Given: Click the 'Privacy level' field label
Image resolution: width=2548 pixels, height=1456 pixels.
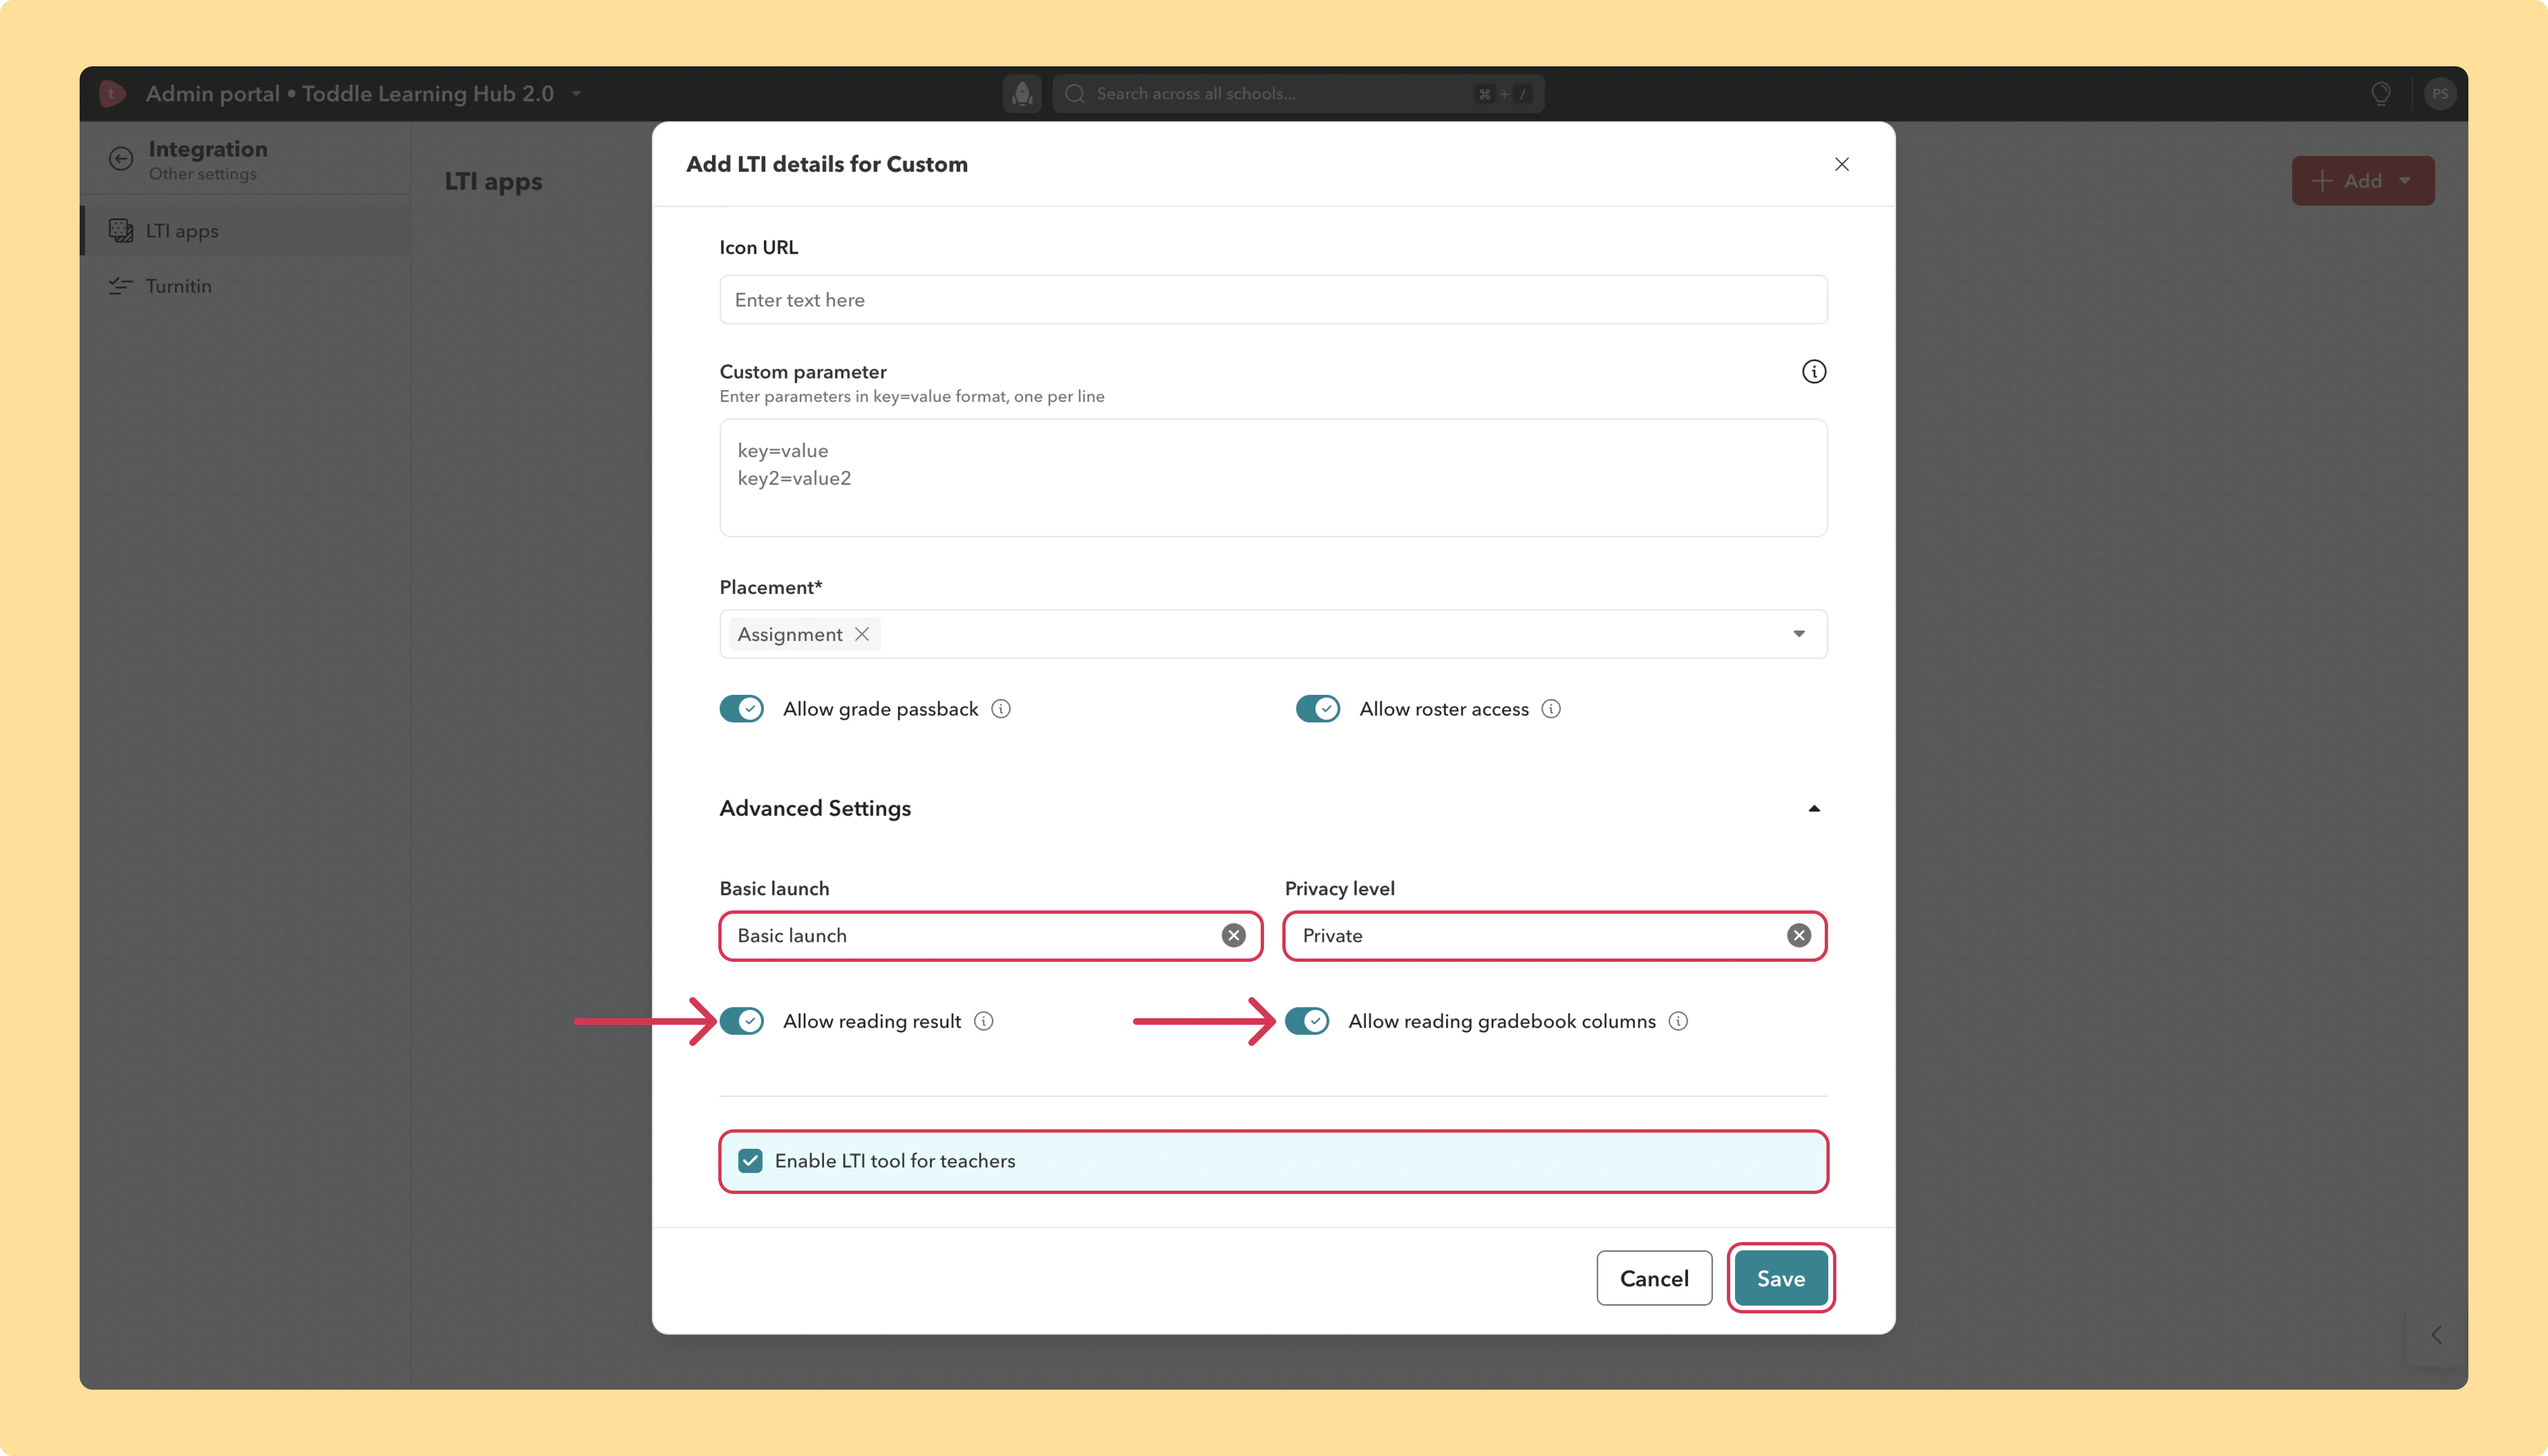Looking at the screenshot, I should pyautogui.click(x=1339, y=888).
